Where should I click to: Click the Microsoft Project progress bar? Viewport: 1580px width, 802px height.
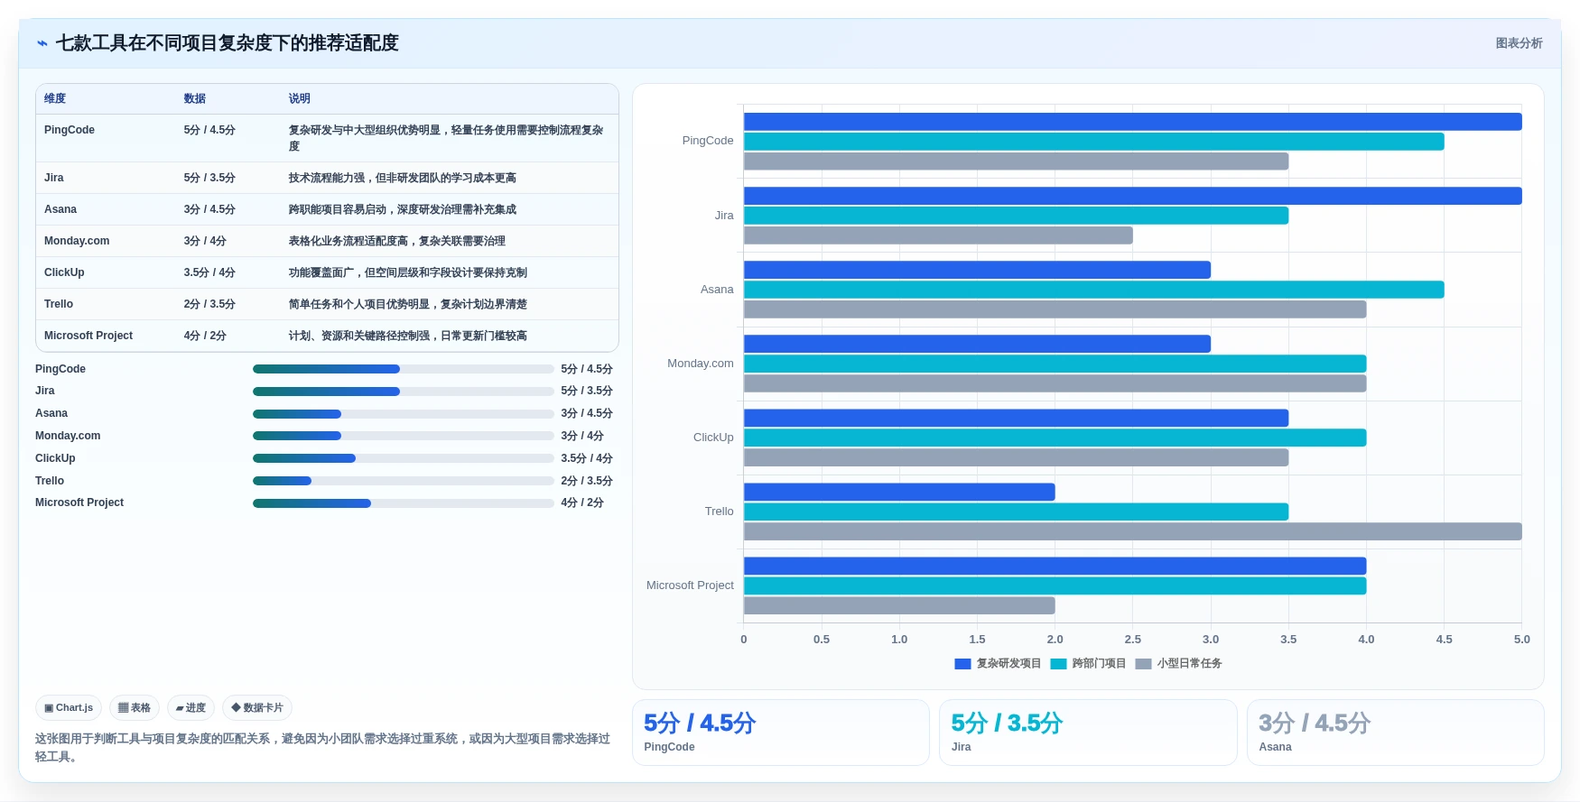coord(404,503)
